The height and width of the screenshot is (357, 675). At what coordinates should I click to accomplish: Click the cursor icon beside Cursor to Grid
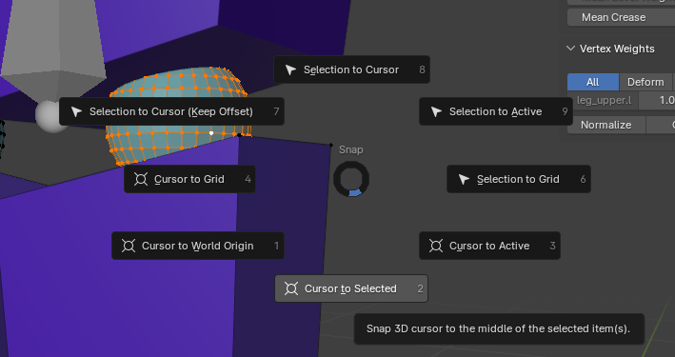click(x=141, y=179)
